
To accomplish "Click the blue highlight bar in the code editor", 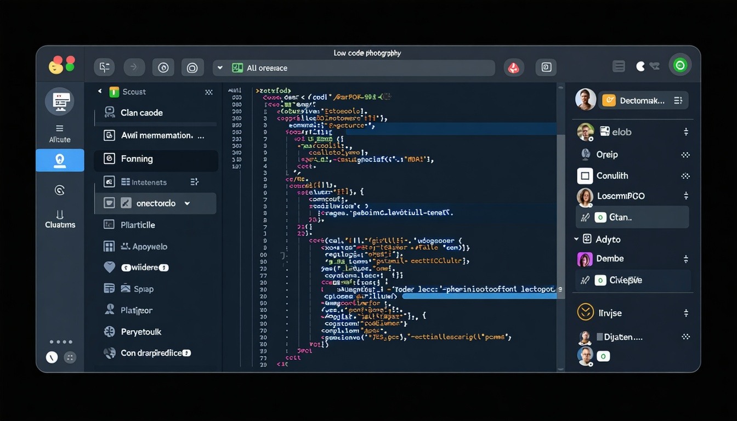I will tap(477, 296).
